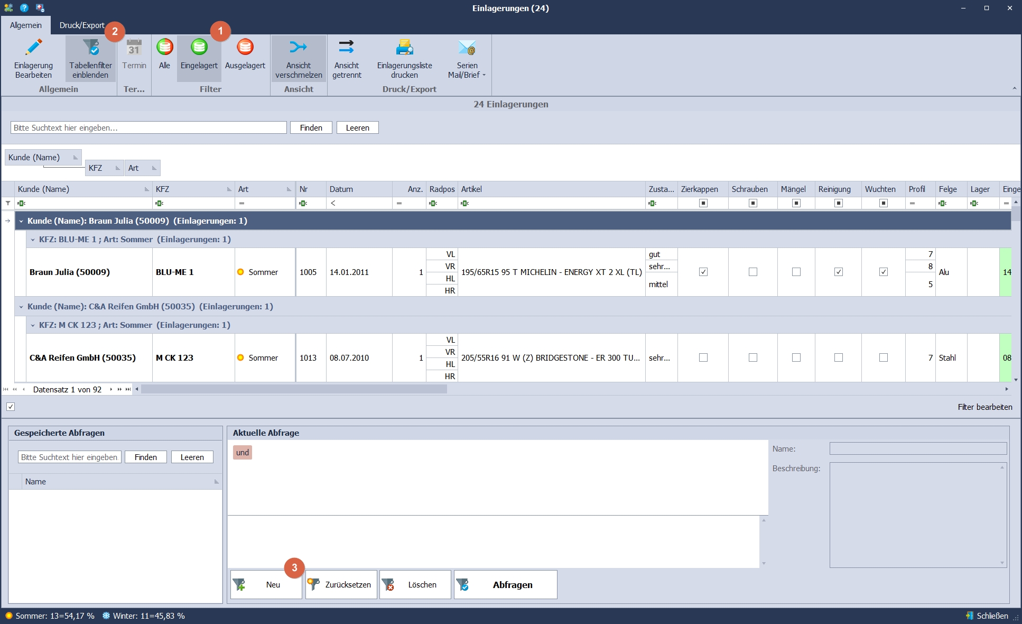The image size is (1022, 624).
Task: Switch to Ansicht getrennt view
Action: pos(347,48)
